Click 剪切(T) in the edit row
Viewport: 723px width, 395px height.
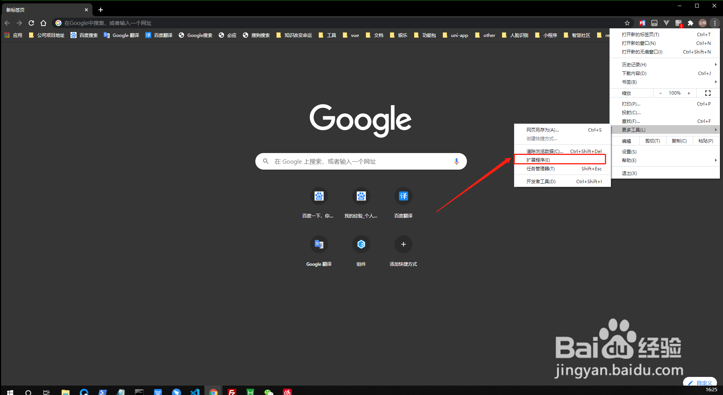pos(652,141)
